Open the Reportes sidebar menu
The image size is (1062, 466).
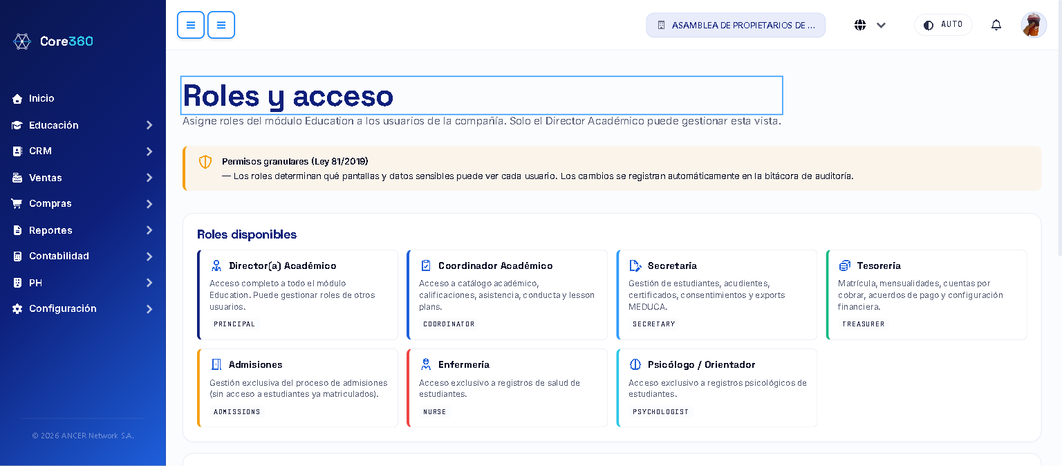(x=83, y=230)
